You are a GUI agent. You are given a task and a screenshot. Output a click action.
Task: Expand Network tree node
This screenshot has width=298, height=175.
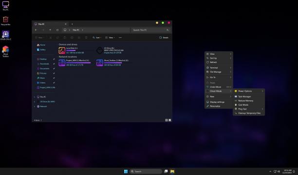(x=35, y=106)
